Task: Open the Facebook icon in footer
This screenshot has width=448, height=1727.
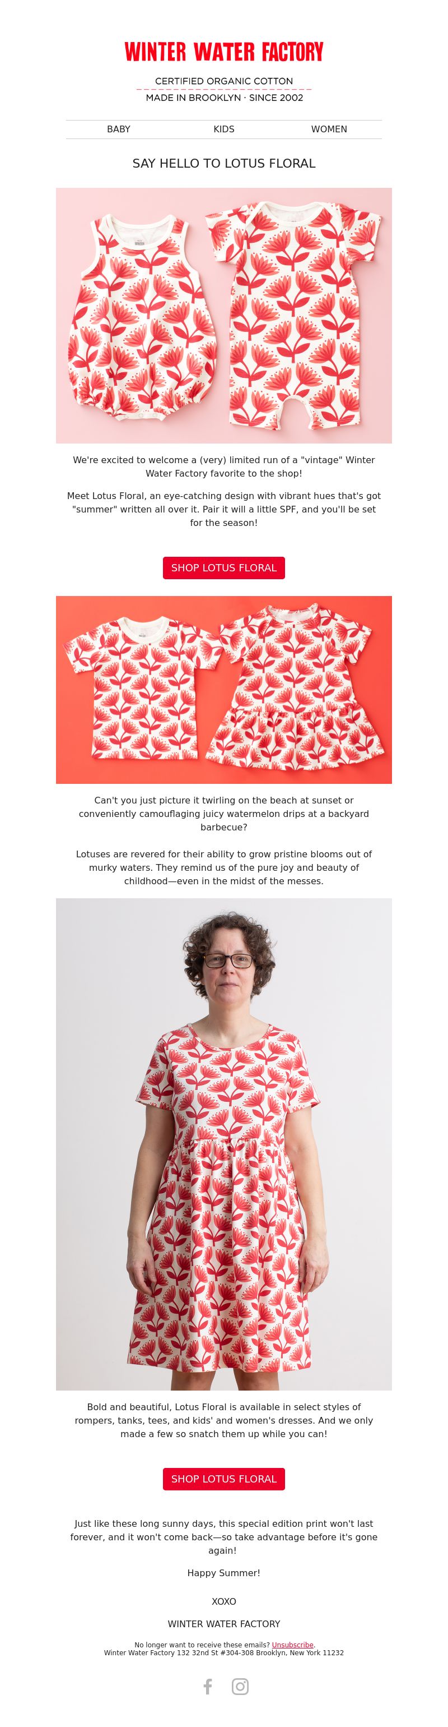Action: (208, 1686)
